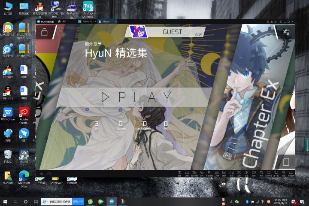Viewport: 309px width, 206px height.
Task: Click the shake device icon in MuMu toolbar
Action: [x=276, y=173]
